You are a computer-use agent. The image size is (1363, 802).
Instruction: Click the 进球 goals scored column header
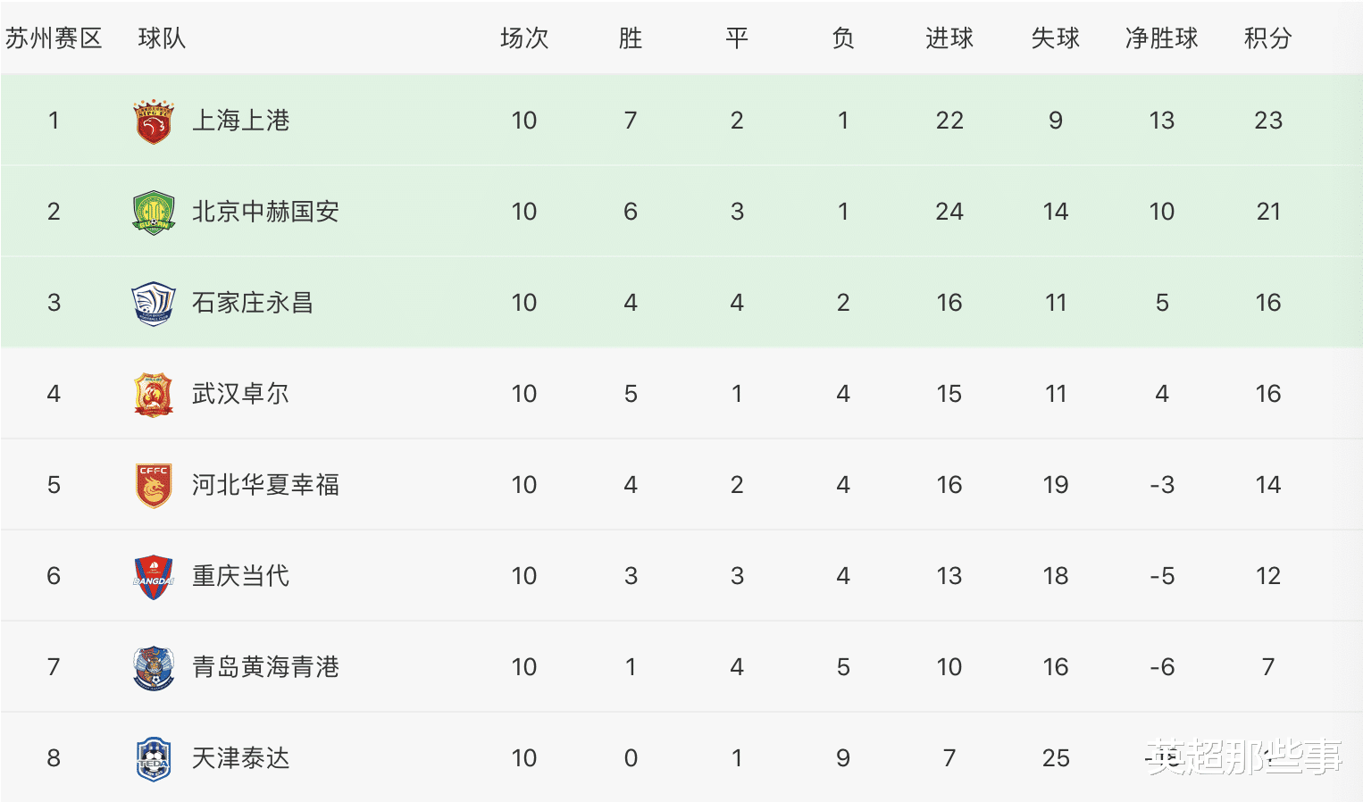point(949,38)
